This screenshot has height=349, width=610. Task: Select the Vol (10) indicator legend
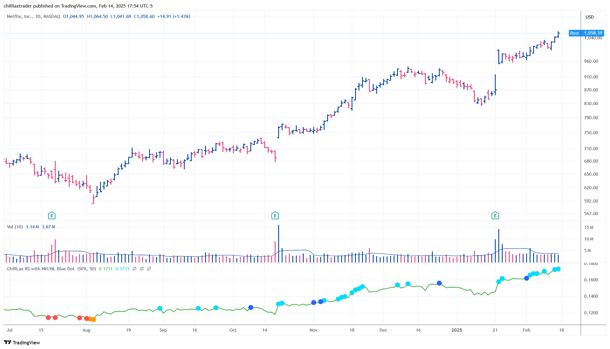click(x=15, y=227)
